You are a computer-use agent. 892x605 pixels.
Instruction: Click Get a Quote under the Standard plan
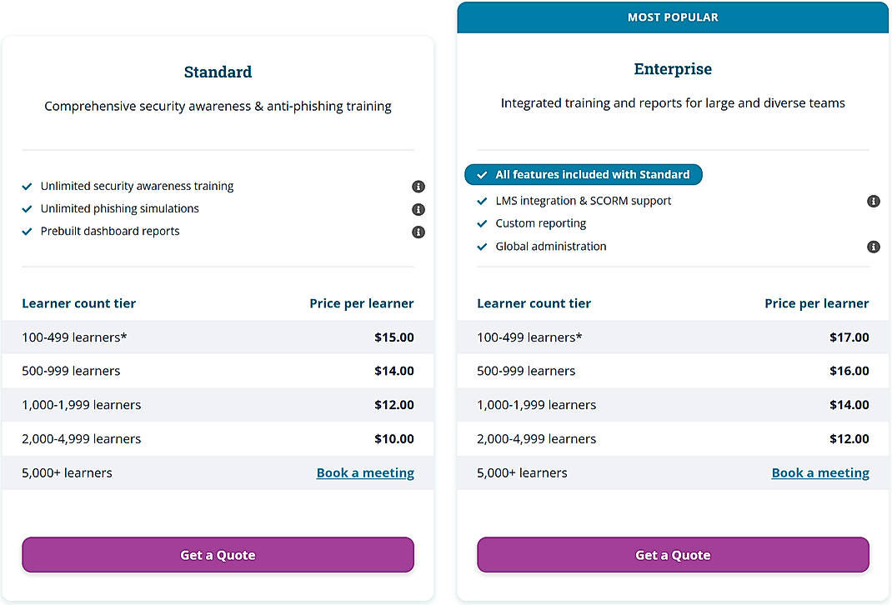click(x=218, y=554)
